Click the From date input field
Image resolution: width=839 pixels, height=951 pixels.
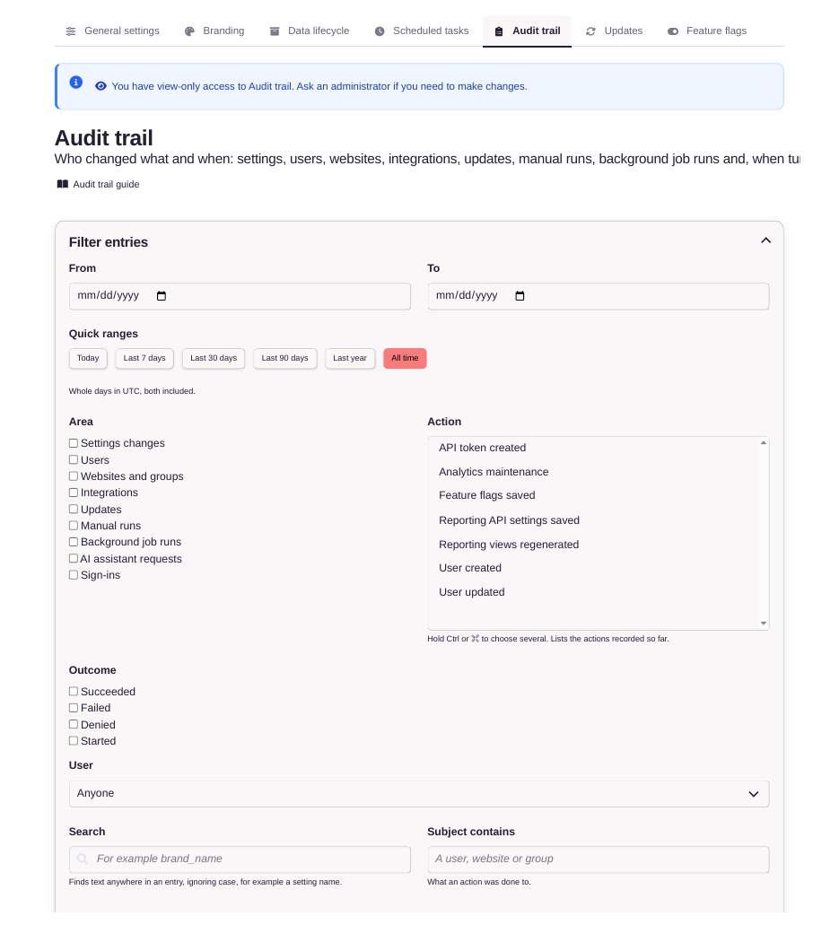click(240, 296)
